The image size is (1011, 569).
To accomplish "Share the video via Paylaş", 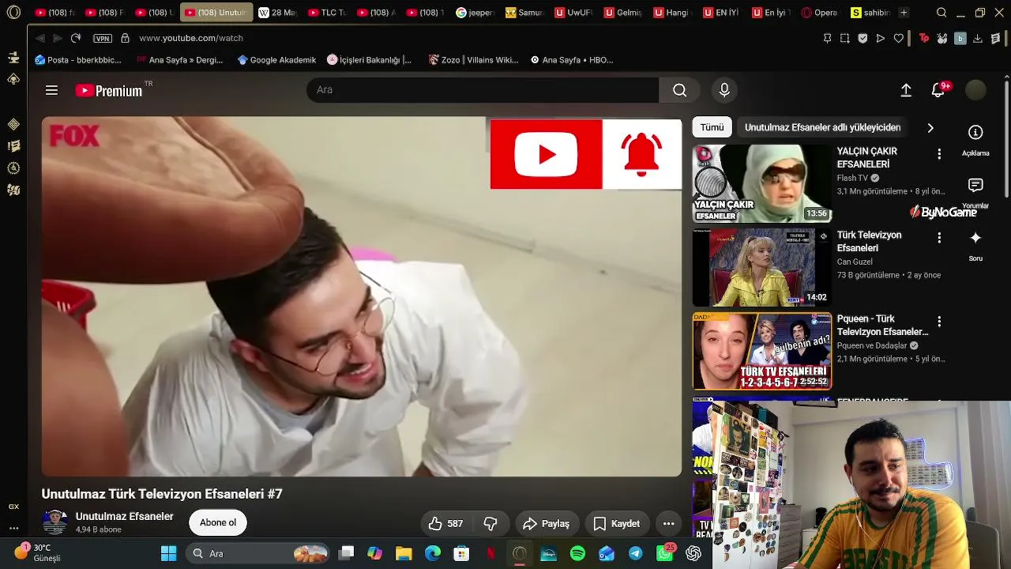I will [x=546, y=523].
